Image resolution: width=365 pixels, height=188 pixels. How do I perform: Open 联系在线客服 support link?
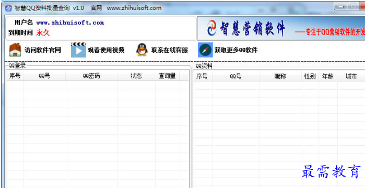pyautogui.click(x=170, y=50)
